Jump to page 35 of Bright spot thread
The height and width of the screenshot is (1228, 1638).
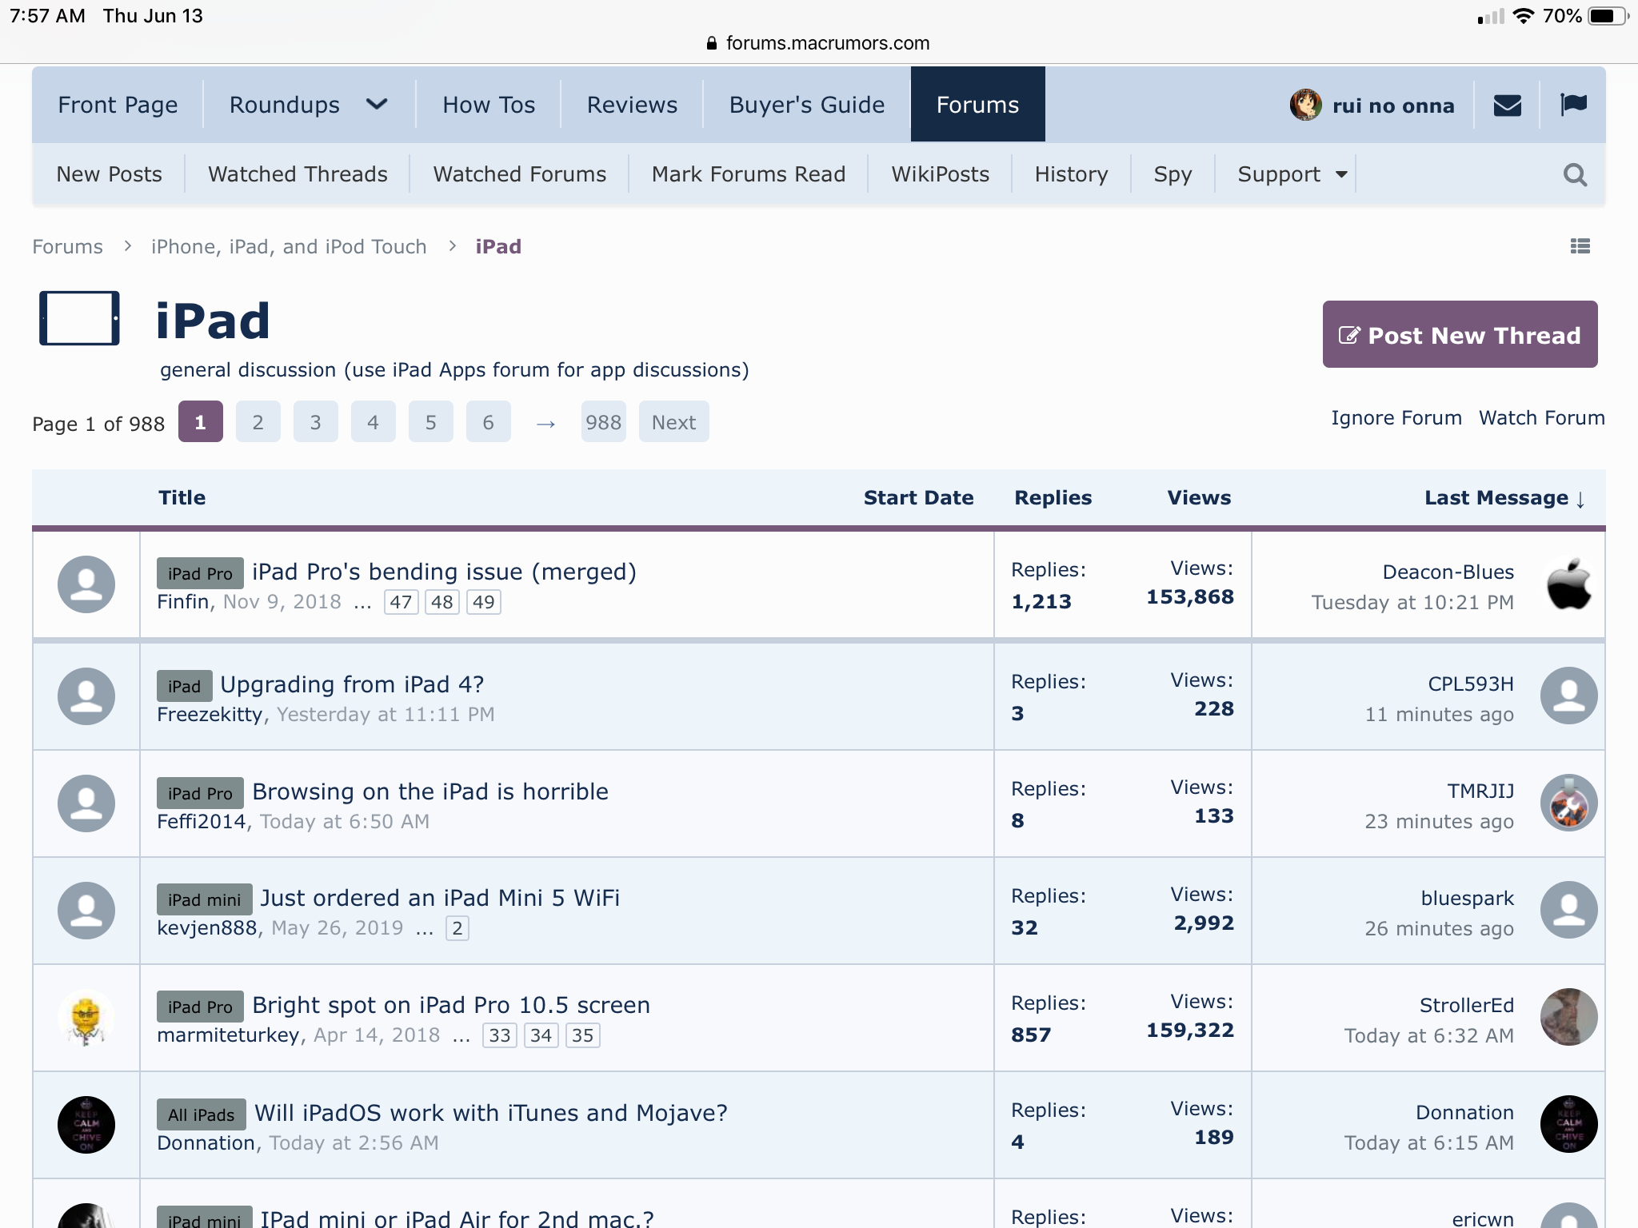pyautogui.click(x=582, y=1035)
